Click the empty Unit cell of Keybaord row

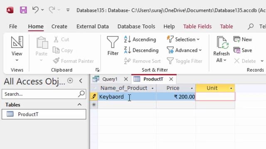(215, 96)
